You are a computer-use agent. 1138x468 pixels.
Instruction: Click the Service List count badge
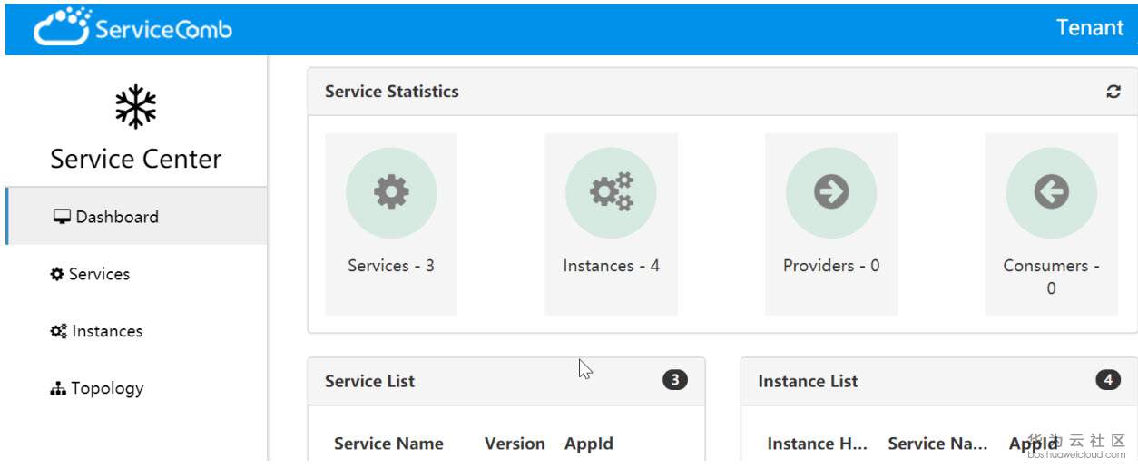[675, 381]
